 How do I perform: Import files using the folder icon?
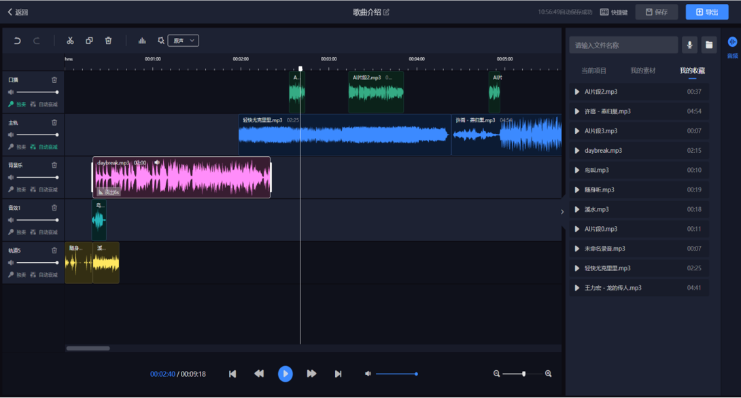[x=708, y=44]
